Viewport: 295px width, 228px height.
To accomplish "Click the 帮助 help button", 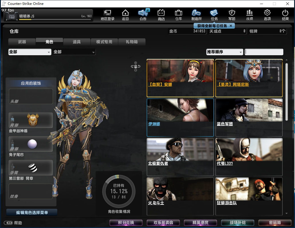I will (x=13, y=223).
